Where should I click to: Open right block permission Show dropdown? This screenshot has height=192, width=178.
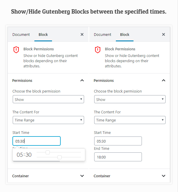click(x=130, y=99)
